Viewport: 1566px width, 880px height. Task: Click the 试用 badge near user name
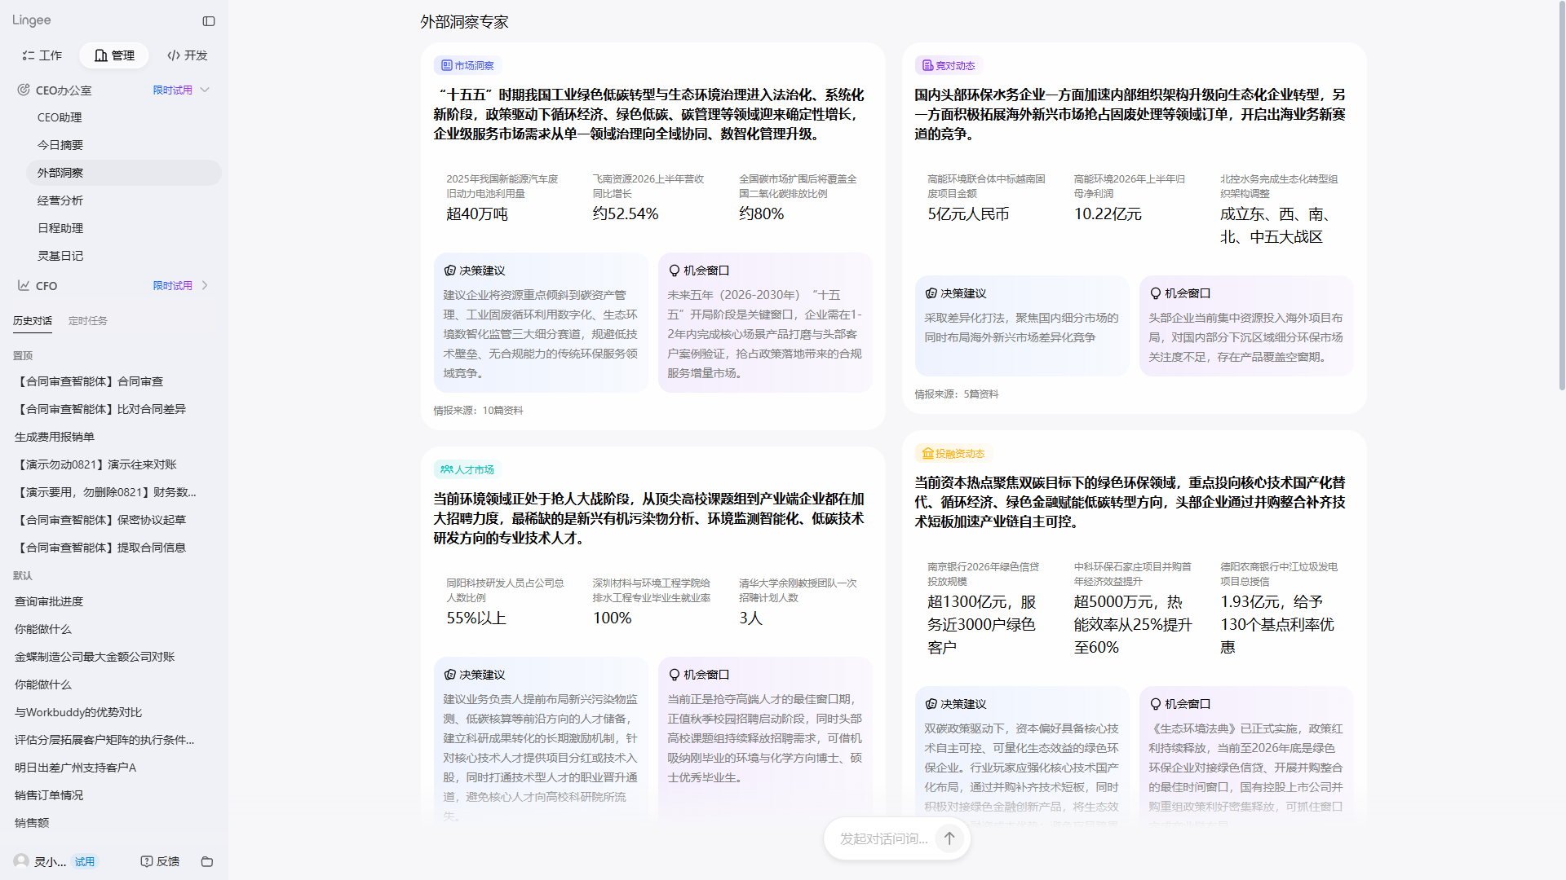click(x=85, y=861)
